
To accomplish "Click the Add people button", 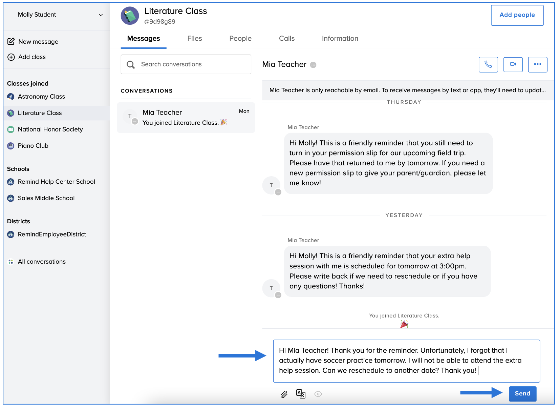I will (517, 15).
